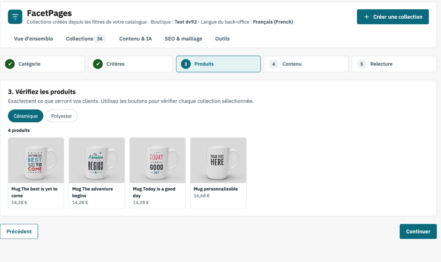Viewport: 441px width, 262px height.
Task: Click the step 3 number badge for Produits
Action: click(x=186, y=64)
